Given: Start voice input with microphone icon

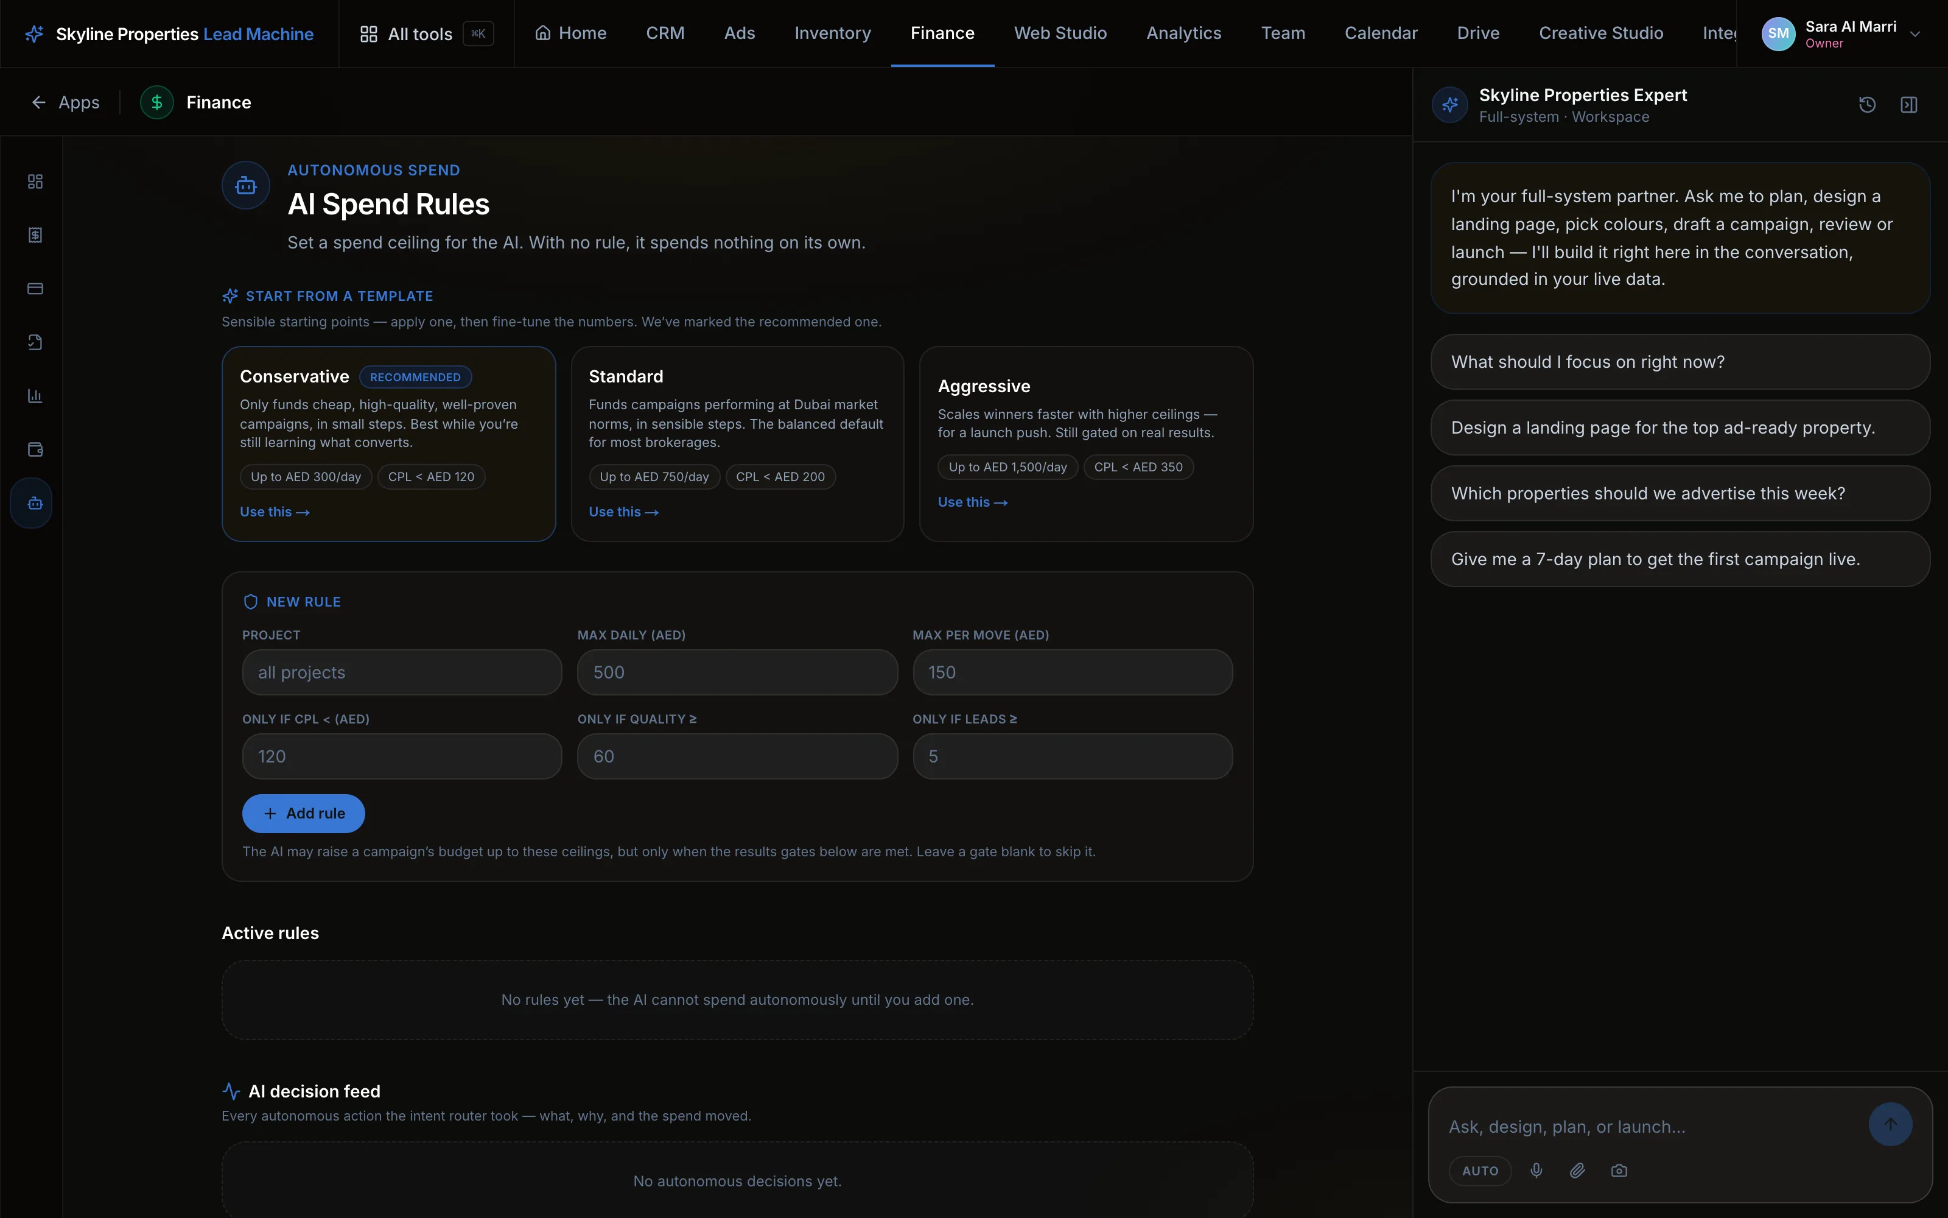Looking at the screenshot, I should 1536,1170.
